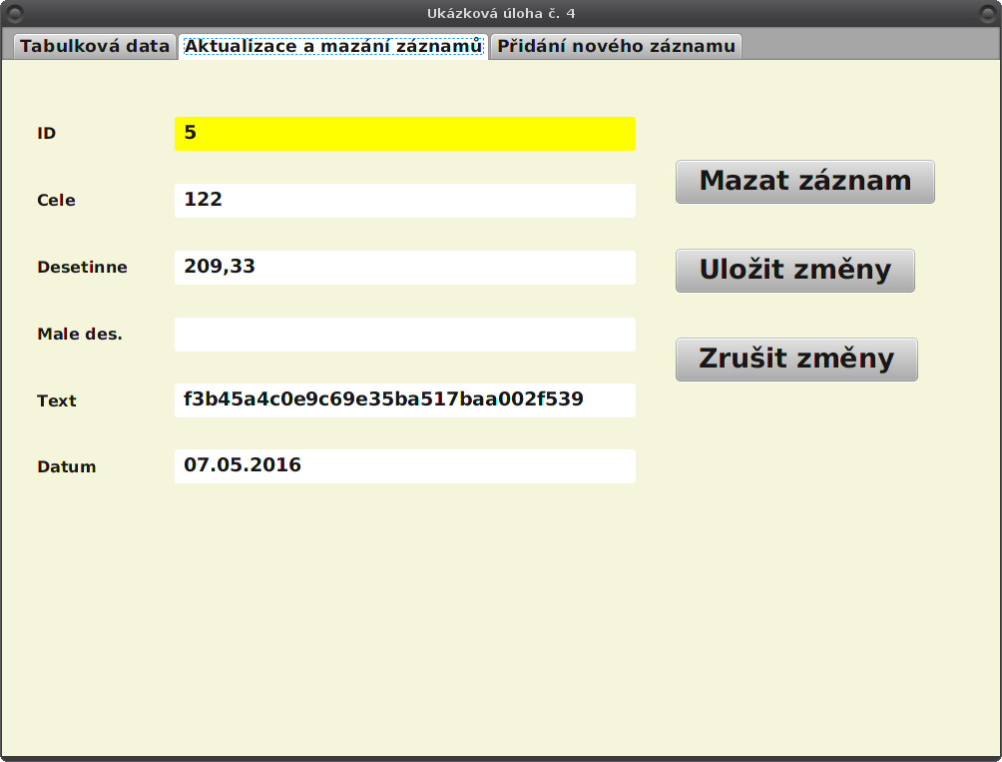Click the Desetinne label
Viewport: 1002px width, 762px height.
click(82, 267)
